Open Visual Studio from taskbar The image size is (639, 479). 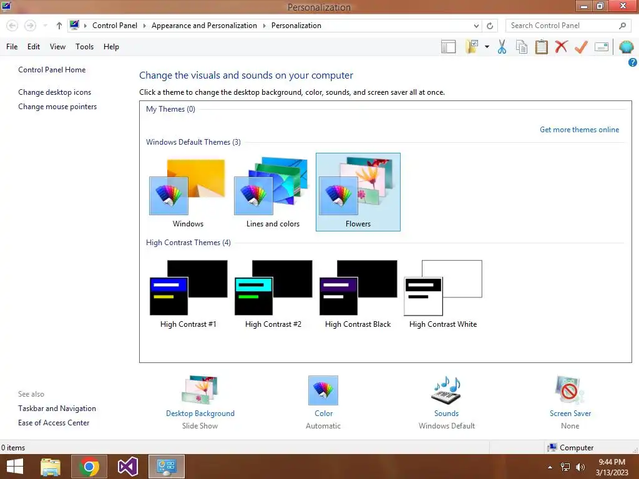127,467
